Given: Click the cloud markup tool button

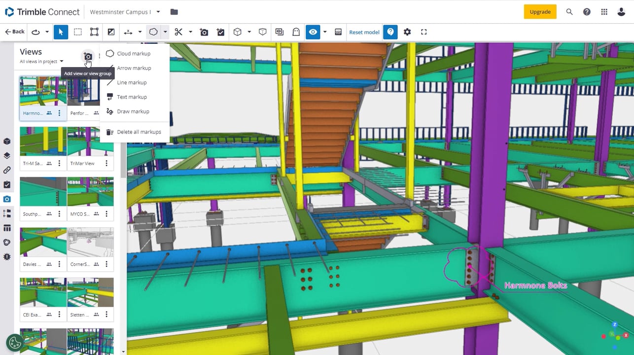Looking at the screenshot, I should pyautogui.click(x=153, y=32).
